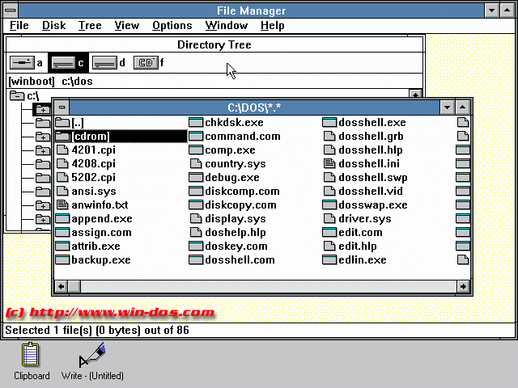
Task: Switch to drive d icon
Action: [x=104, y=62]
